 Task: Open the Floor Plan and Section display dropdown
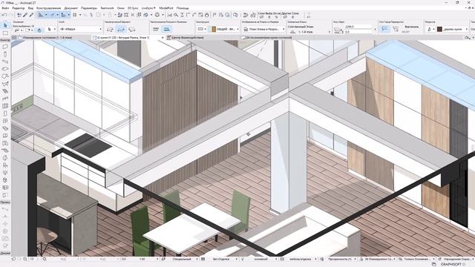(264, 29)
